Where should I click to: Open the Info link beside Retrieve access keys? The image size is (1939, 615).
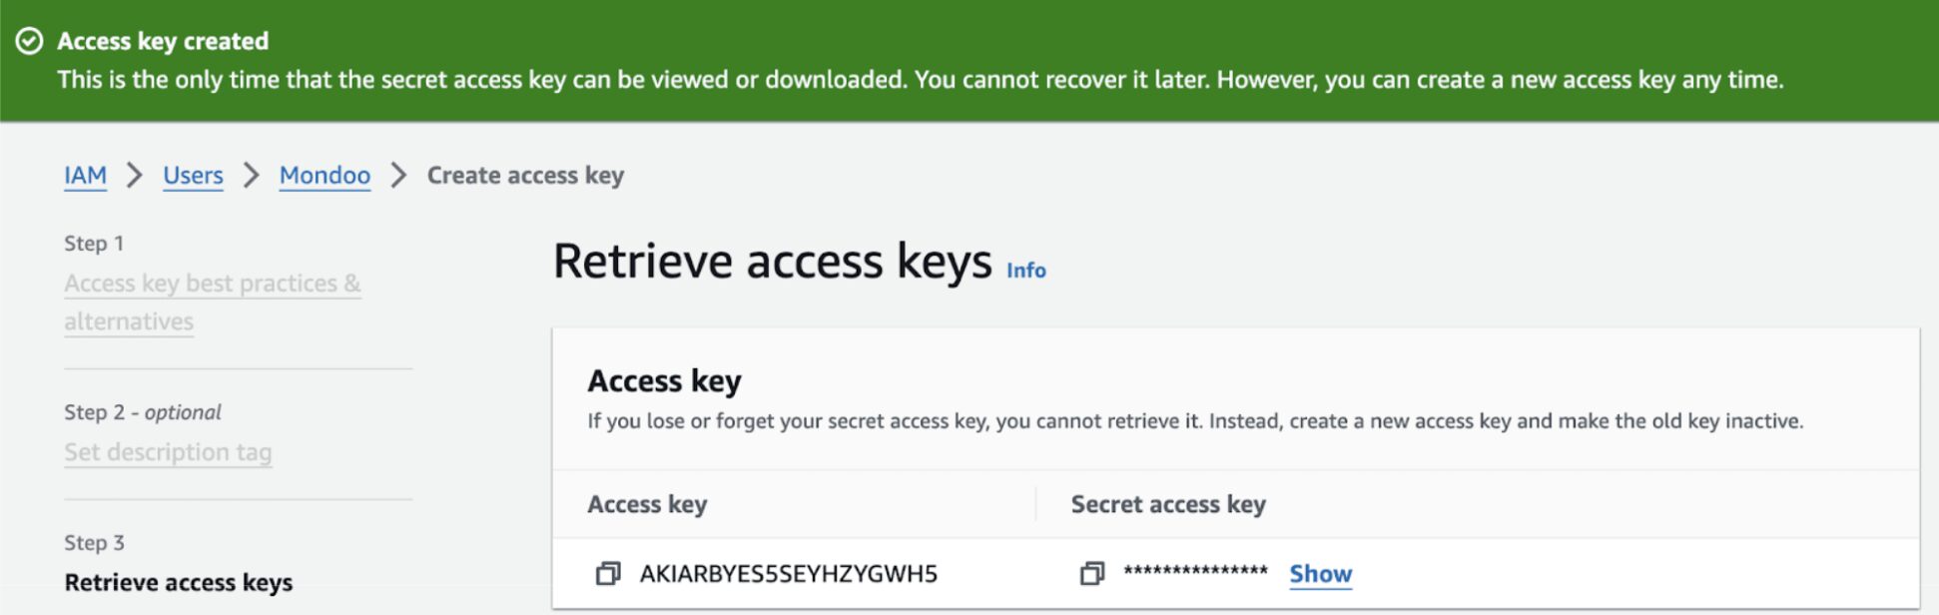pos(1025,271)
